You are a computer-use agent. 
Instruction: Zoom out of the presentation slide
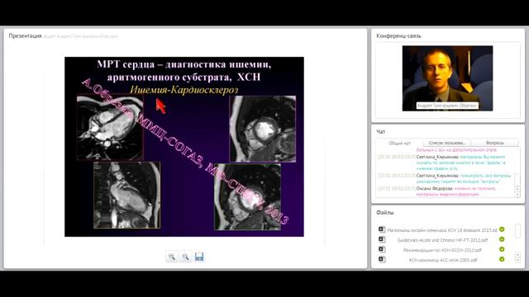pyautogui.click(x=185, y=257)
